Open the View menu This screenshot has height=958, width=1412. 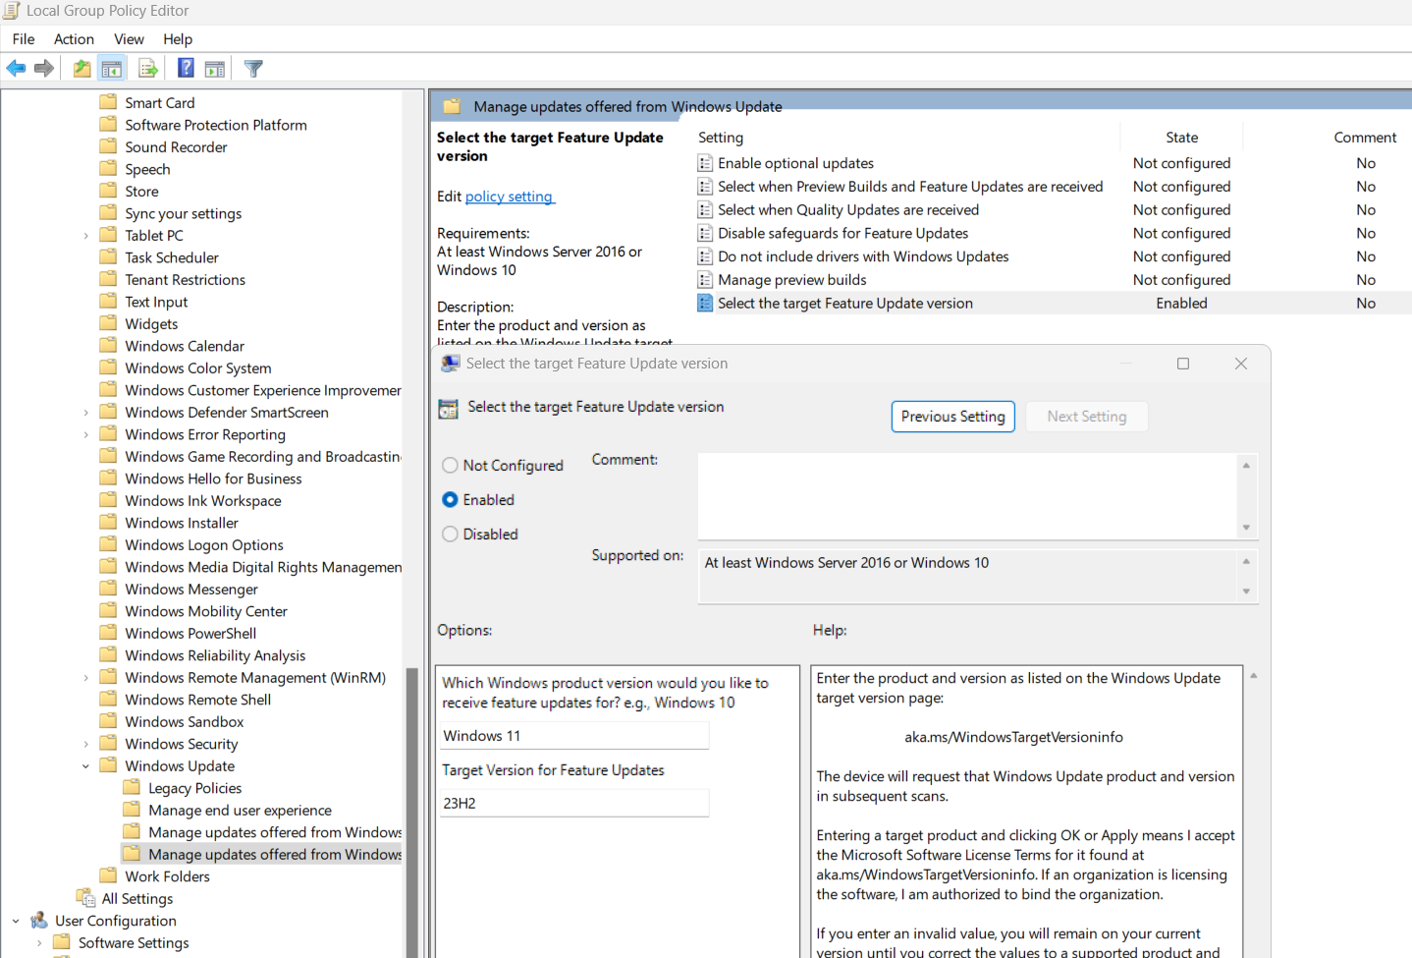coord(129,39)
